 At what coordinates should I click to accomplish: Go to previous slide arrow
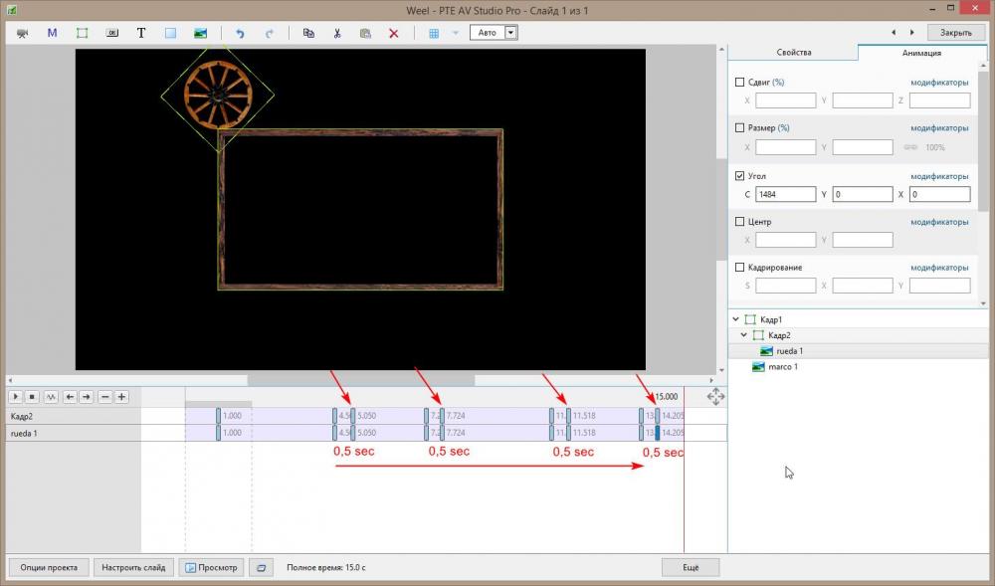pyautogui.click(x=894, y=33)
